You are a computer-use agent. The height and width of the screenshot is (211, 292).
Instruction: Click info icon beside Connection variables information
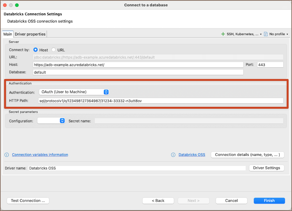(x=7, y=155)
